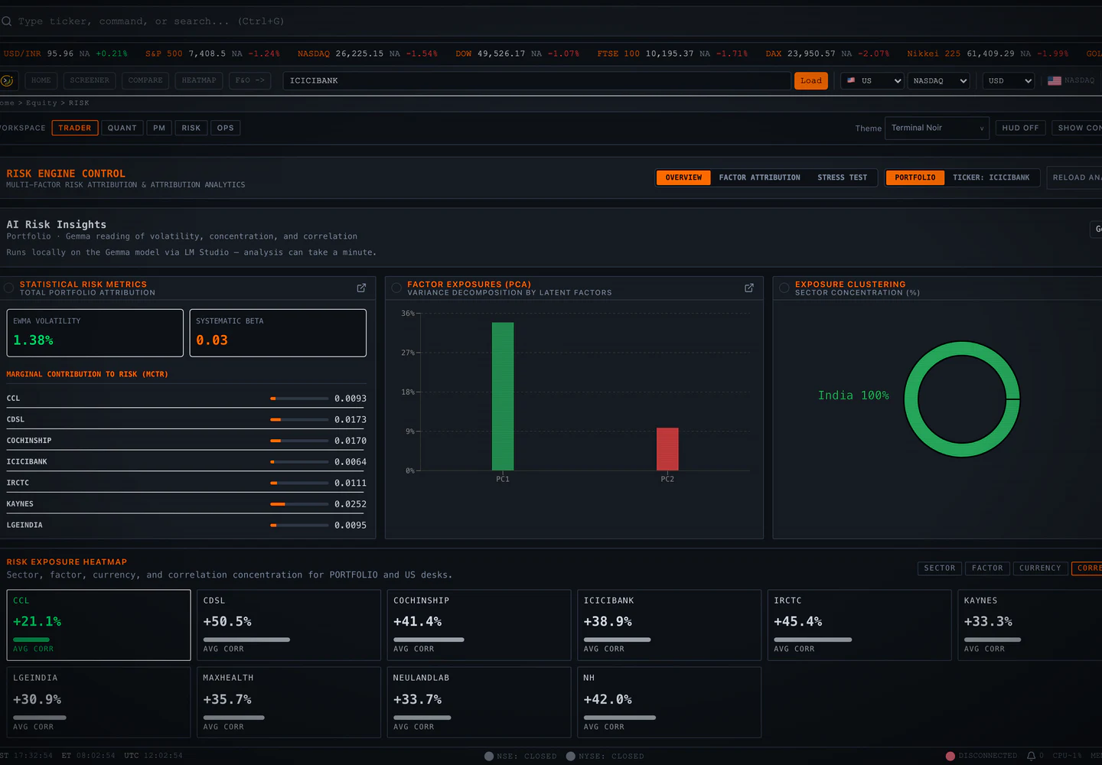Click the US flag NASDAQ indicator
1102x765 pixels.
tap(1071, 80)
